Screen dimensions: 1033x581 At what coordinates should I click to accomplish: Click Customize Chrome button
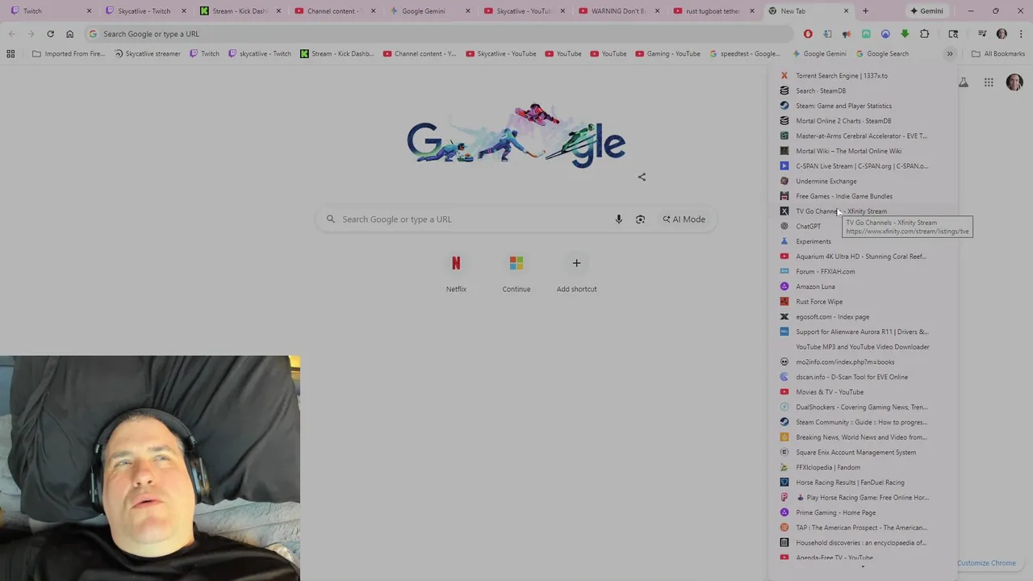tap(986, 563)
